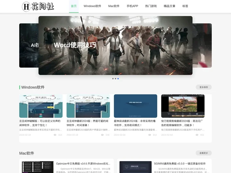Click the Mac软件 section heading

point(27,153)
